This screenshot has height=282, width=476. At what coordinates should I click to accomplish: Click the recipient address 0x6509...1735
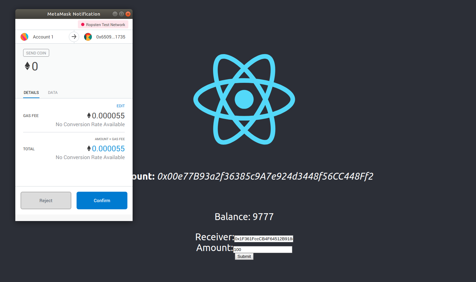[x=111, y=37]
